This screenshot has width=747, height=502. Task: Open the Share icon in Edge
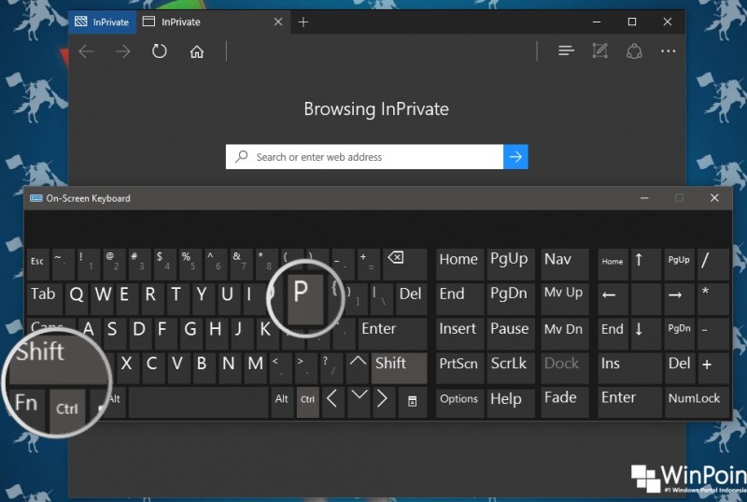(634, 50)
